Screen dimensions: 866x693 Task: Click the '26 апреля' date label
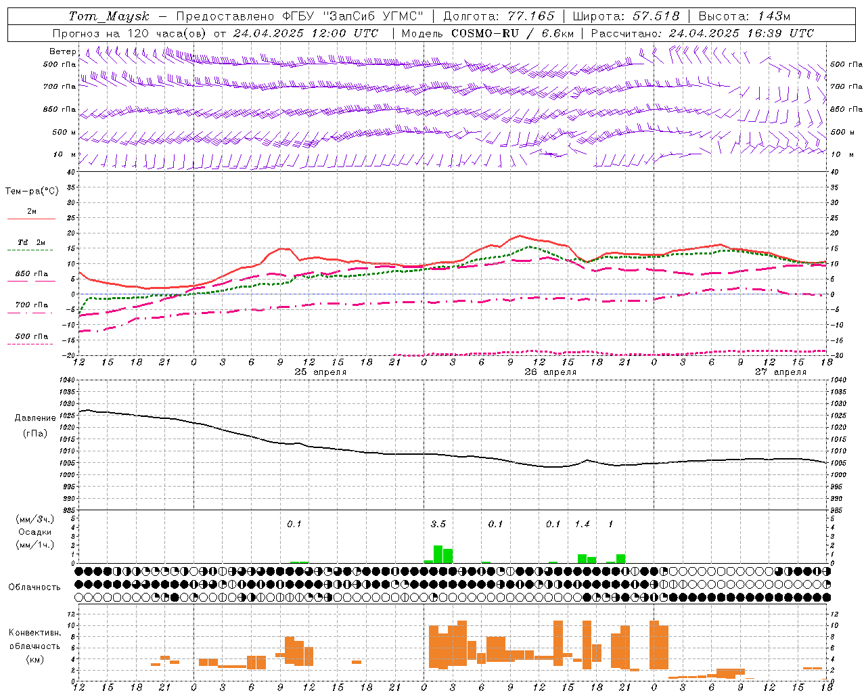[551, 372]
